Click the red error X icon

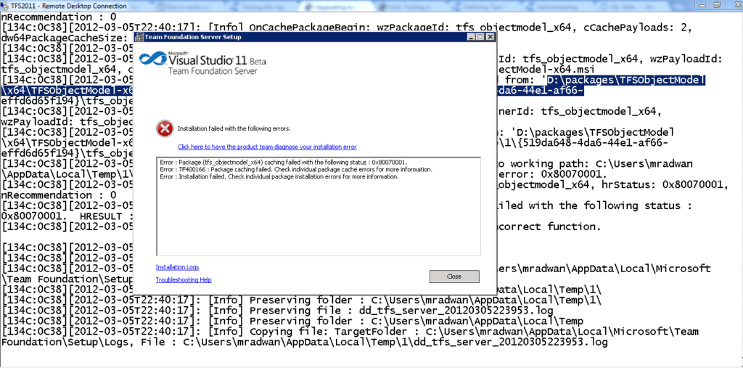[x=165, y=128]
